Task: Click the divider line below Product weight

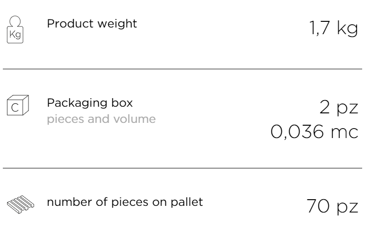Action: coord(182,69)
